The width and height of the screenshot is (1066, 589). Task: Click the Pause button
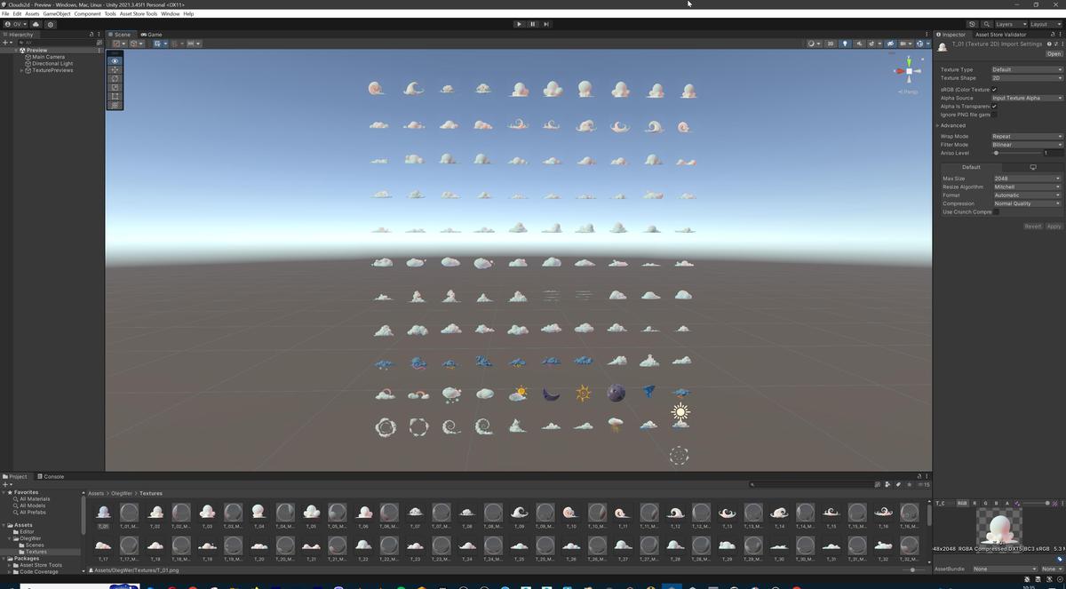532,24
